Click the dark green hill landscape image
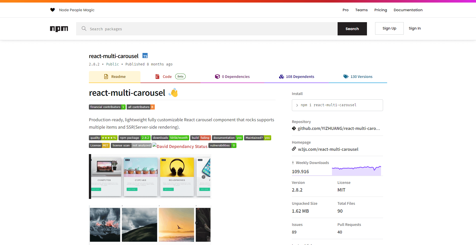The width and height of the screenshot is (476, 245). click(139, 225)
